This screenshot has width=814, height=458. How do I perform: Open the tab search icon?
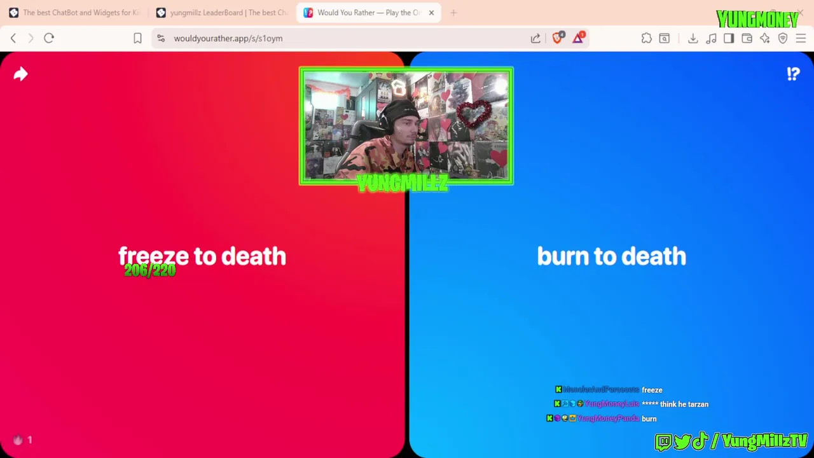click(x=665, y=38)
